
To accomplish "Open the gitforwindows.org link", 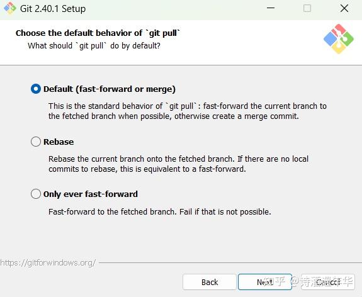I will click(x=48, y=262).
